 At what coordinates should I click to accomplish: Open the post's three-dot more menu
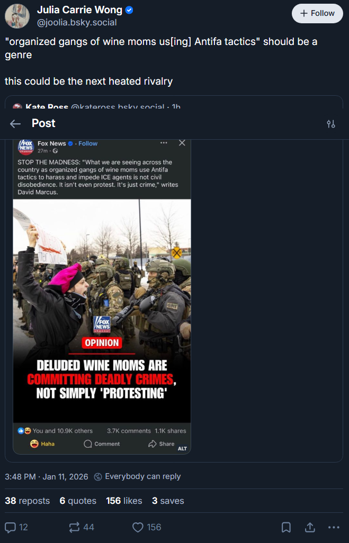click(334, 527)
